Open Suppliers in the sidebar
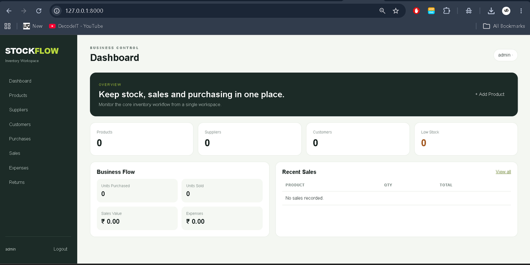Screen dimensions: 530x265 [18, 110]
